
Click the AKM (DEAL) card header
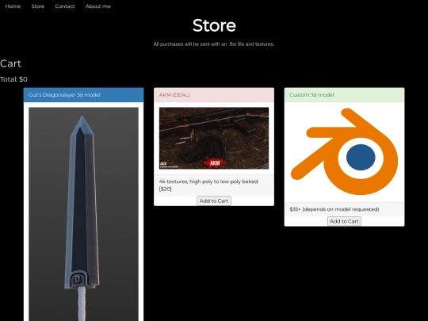214,95
